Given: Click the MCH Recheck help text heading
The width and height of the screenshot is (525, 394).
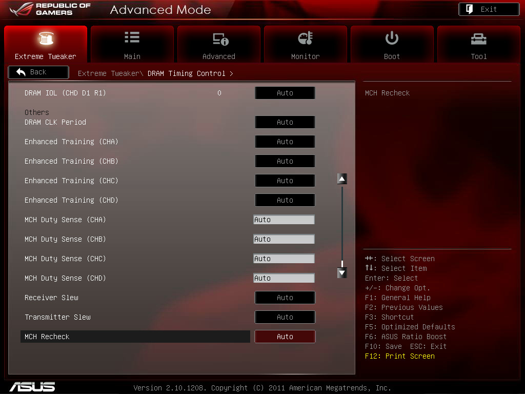Looking at the screenshot, I should tap(388, 93).
